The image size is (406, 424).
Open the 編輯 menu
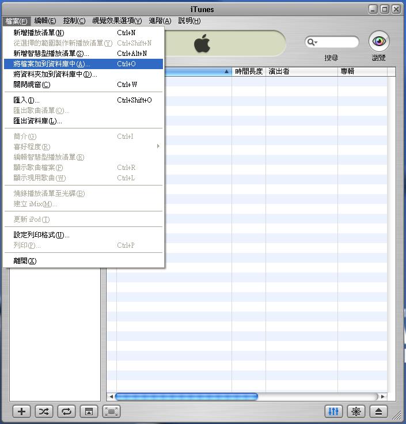[x=45, y=21]
